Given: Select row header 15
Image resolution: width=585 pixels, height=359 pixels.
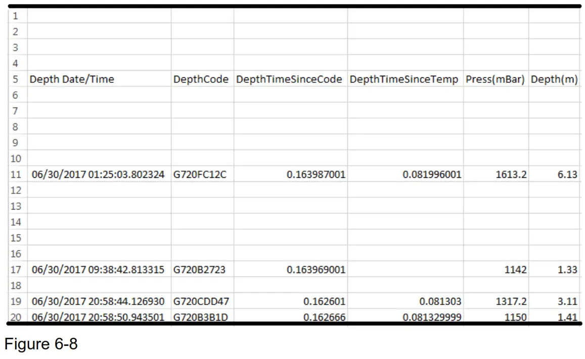Looking at the screenshot, I should coord(18,238).
